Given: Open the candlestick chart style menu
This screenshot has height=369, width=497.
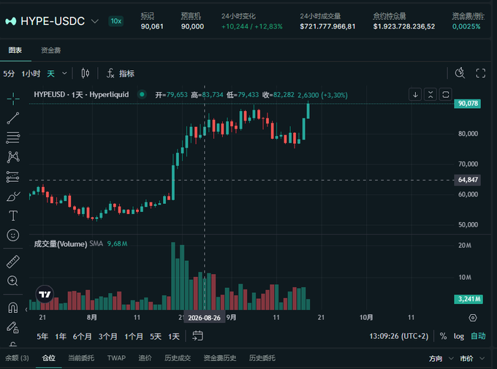Looking at the screenshot, I should [x=86, y=74].
